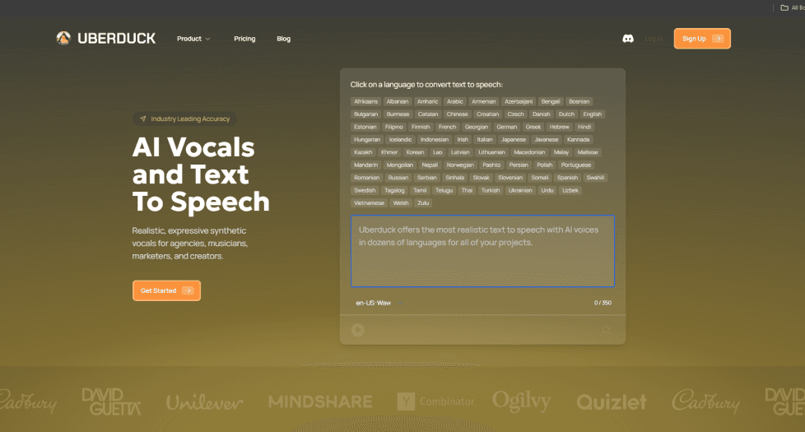Choose the Amharic language
Viewport: 805px width, 432px height.
[x=428, y=101]
